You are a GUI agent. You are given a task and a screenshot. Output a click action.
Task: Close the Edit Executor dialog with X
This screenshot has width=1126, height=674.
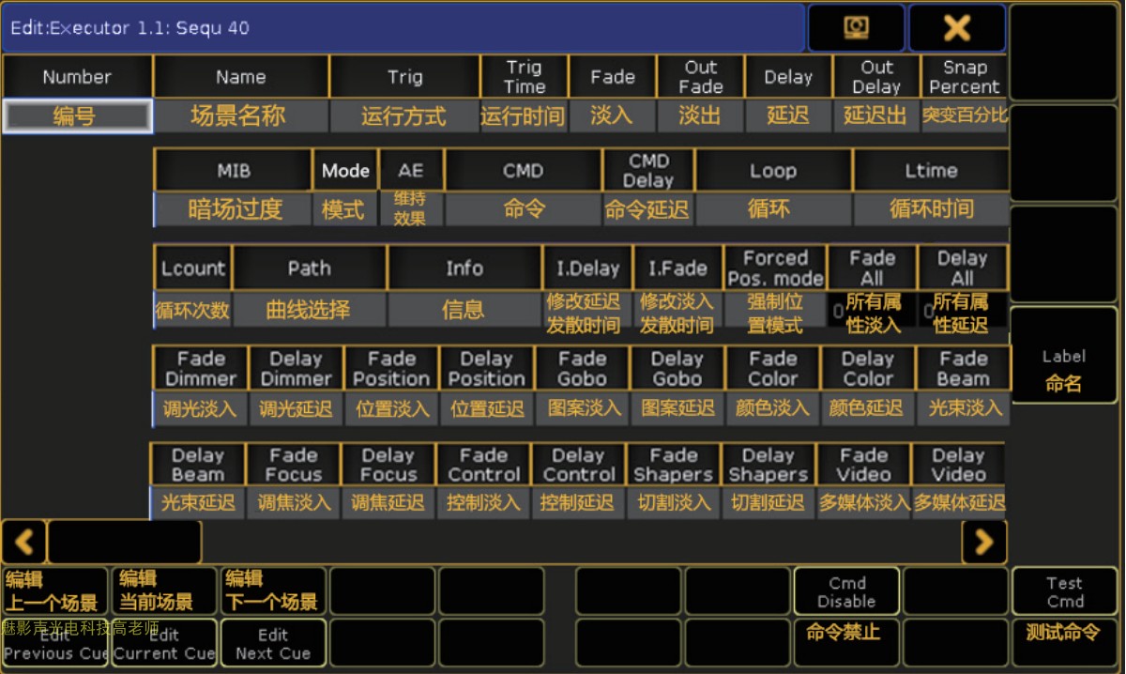pyautogui.click(x=956, y=28)
